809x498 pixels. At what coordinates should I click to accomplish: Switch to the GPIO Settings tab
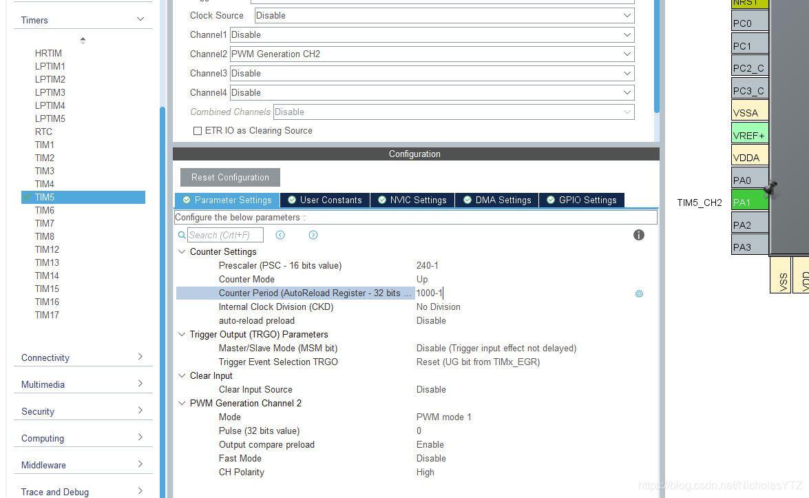pos(582,200)
